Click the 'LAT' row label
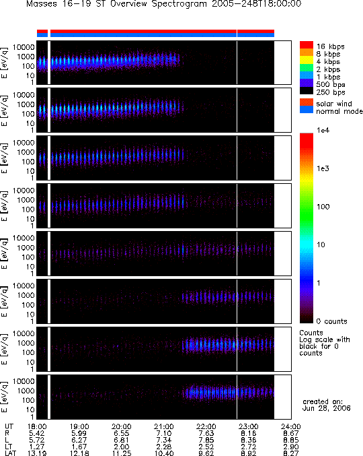Screen dimensions: 363x456 point(11,453)
